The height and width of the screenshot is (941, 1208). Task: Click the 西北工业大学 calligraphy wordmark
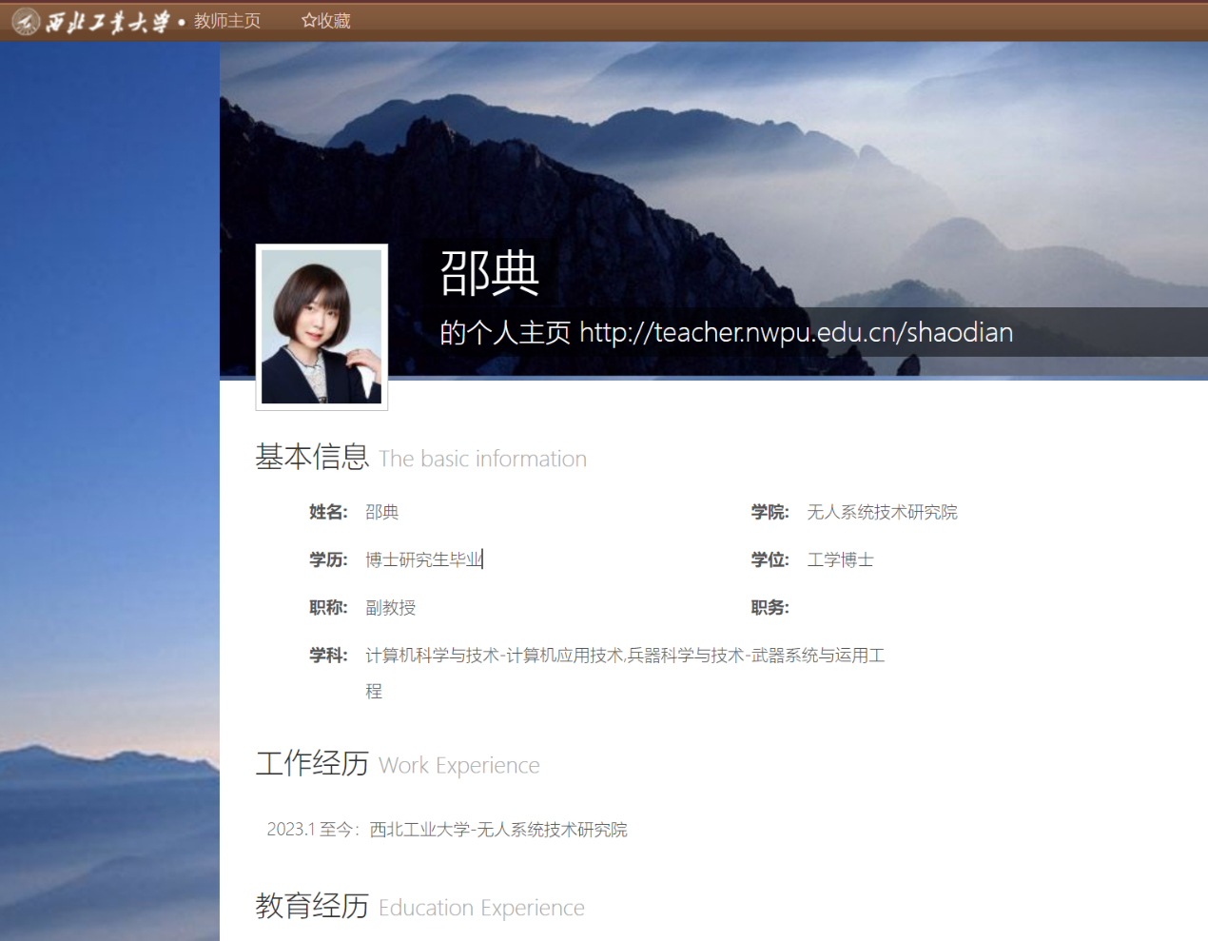click(x=107, y=22)
